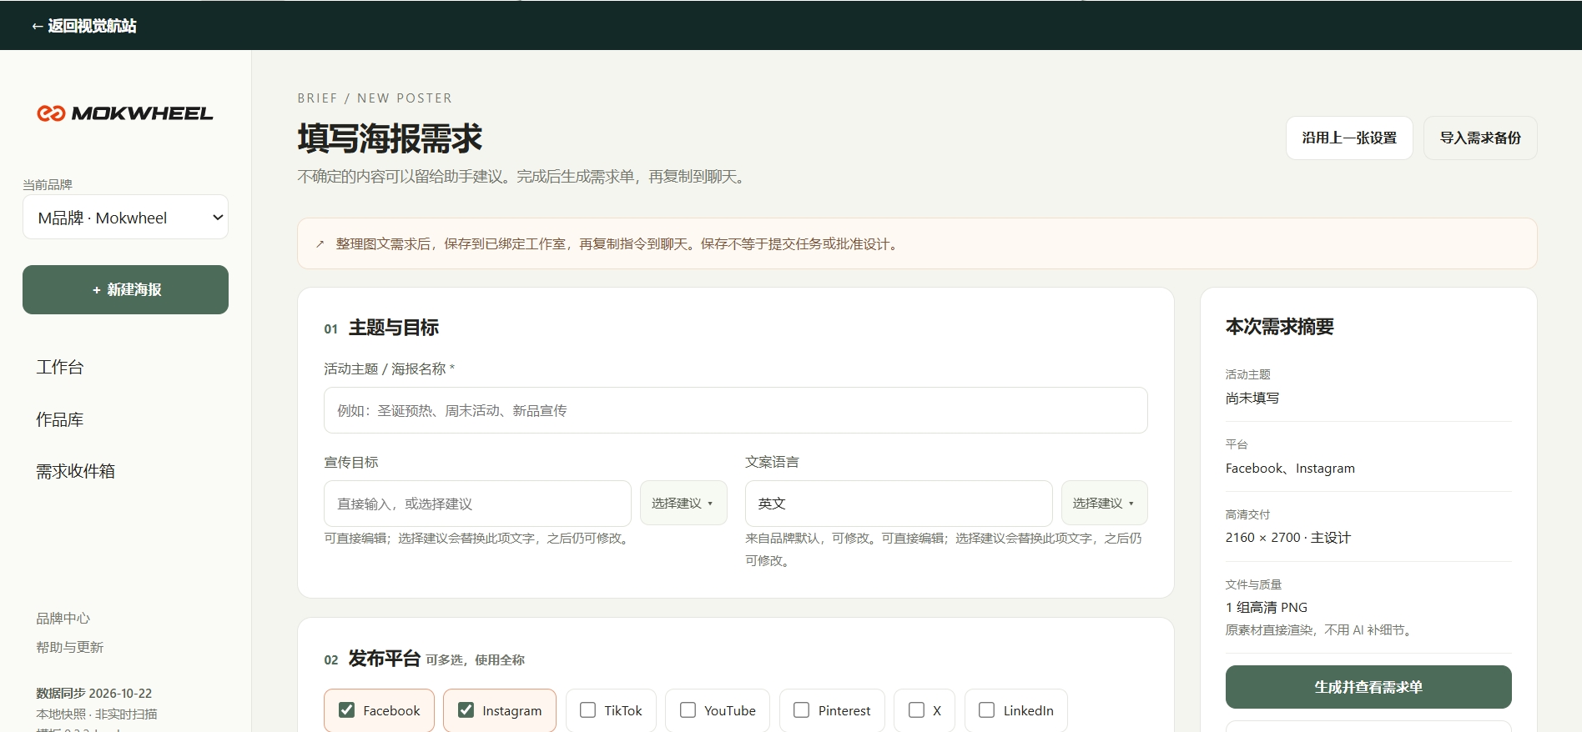
Task: Click the 填写海报需求 page heading
Action: pos(390,138)
